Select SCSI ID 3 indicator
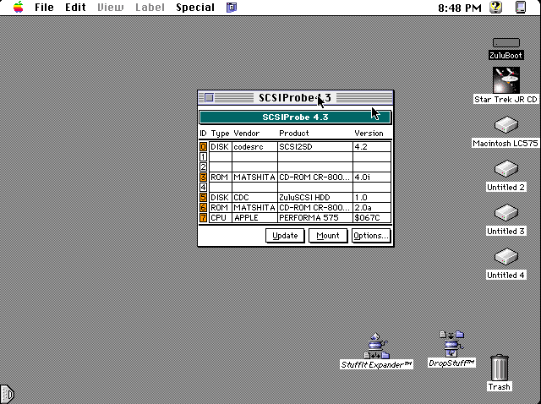Image resolution: width=541 pixels, height=404 pixels. (203, 177)
